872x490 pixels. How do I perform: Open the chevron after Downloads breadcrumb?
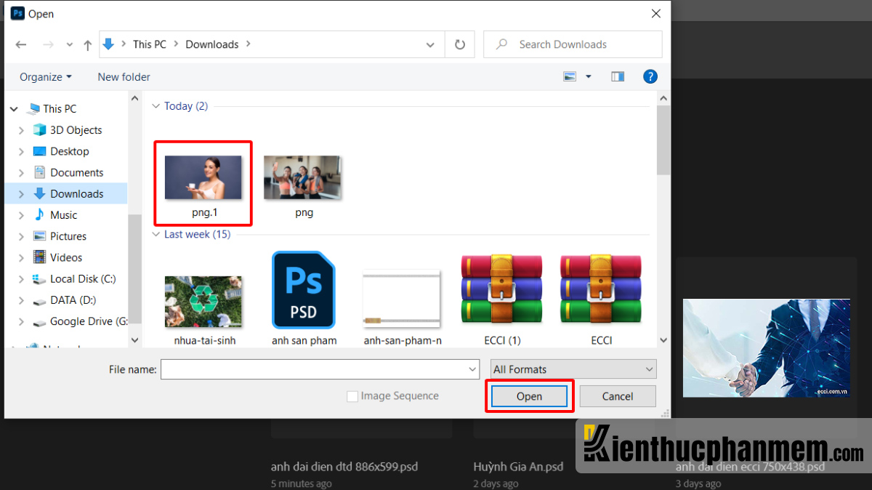click(x=248, y=44)
